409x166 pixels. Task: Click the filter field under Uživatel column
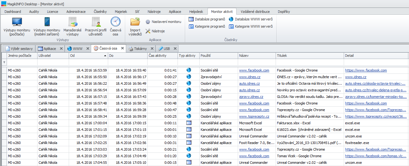coord(53,62)
